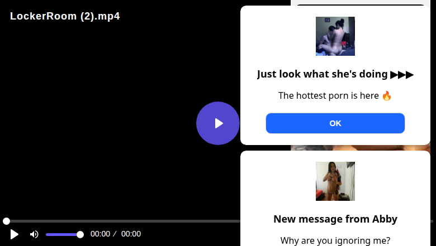436x246 pixels.
Task: Click the image strip between the popups
Action: [x=361, y=148]
